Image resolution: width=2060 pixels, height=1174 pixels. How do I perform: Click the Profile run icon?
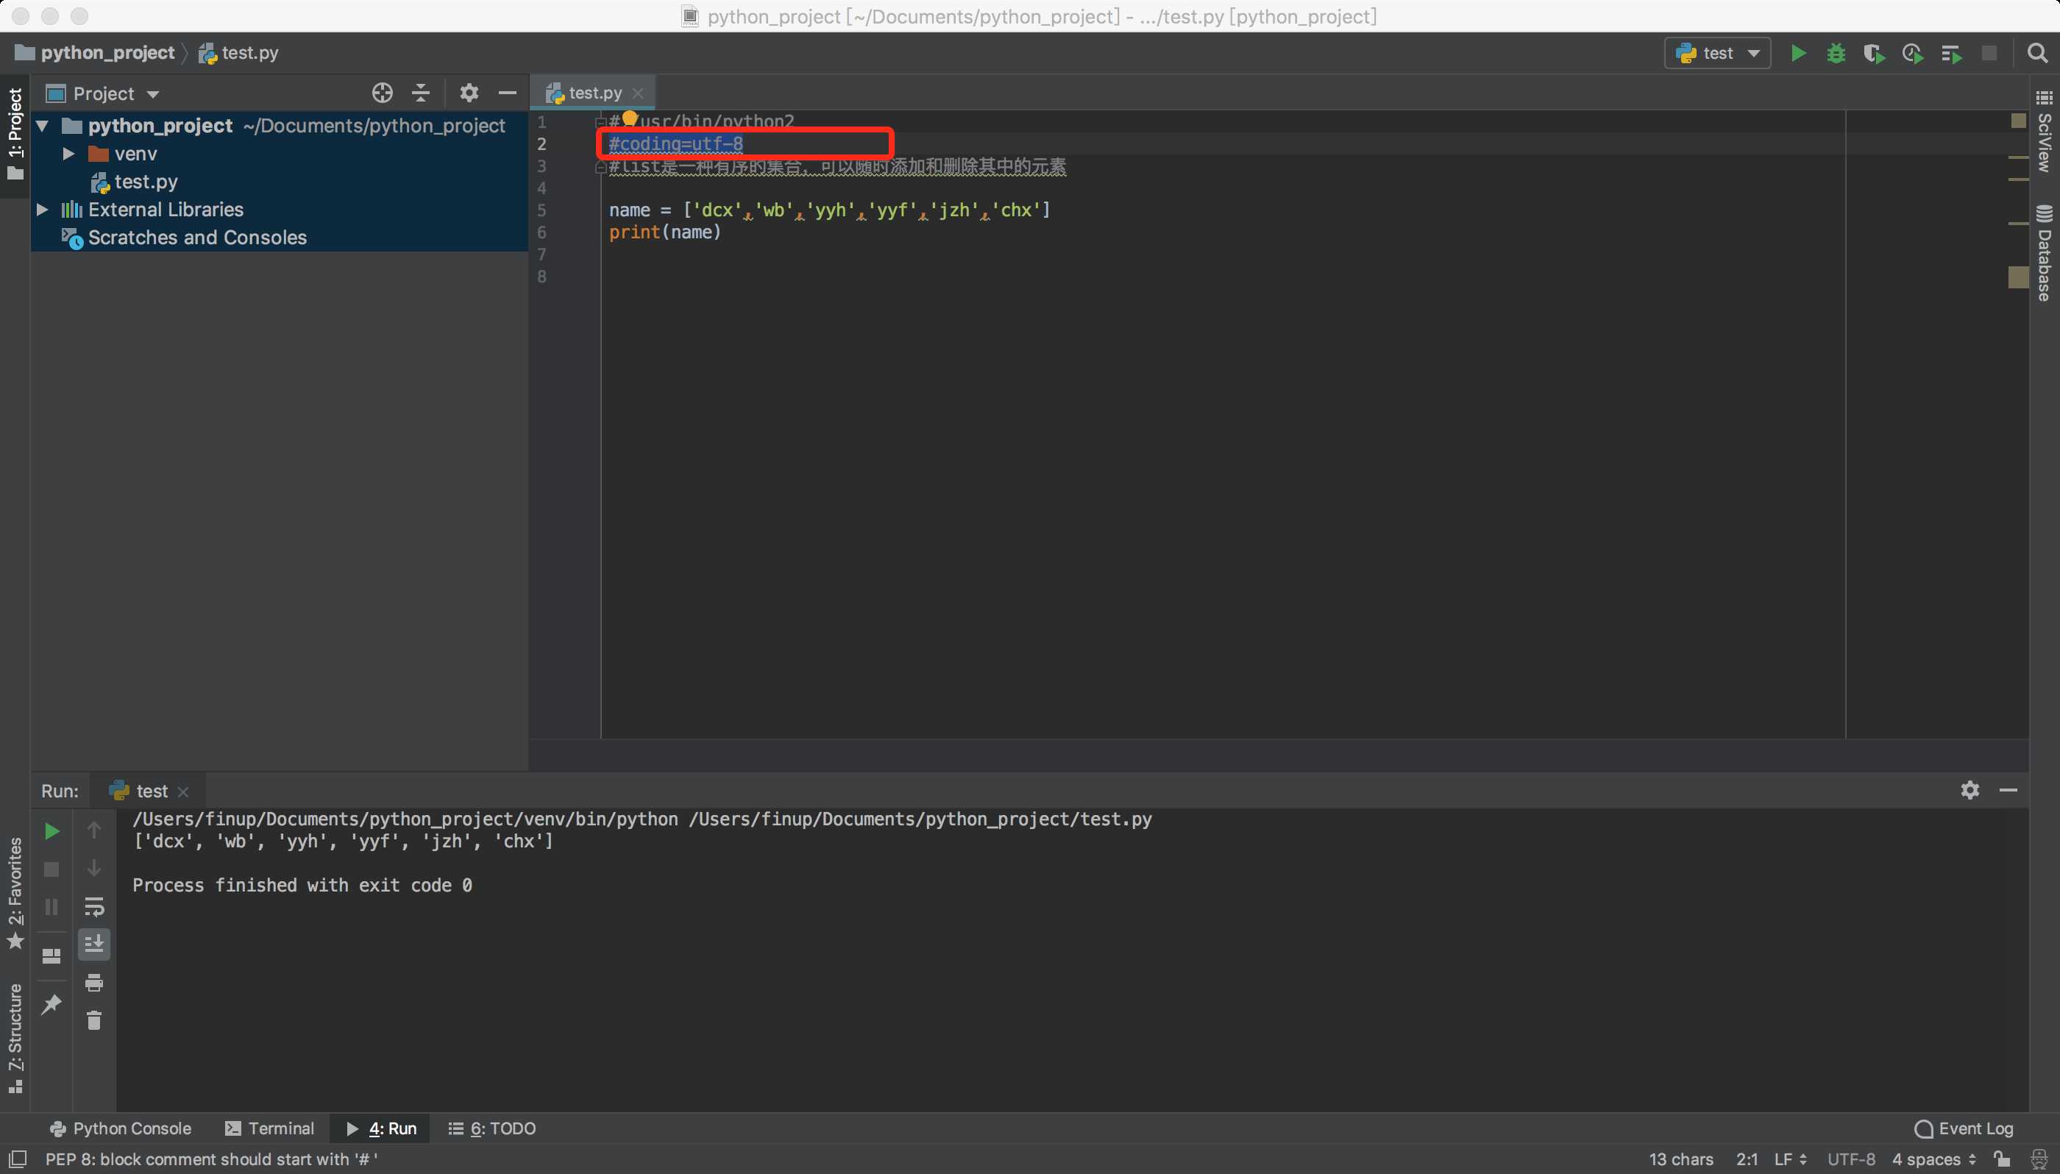[x=1911, y=52]
